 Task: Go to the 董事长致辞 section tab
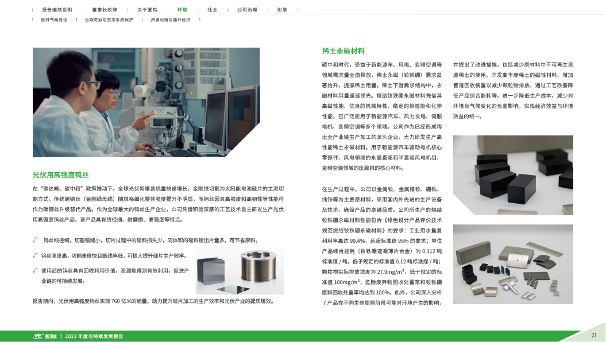[104, 10]
